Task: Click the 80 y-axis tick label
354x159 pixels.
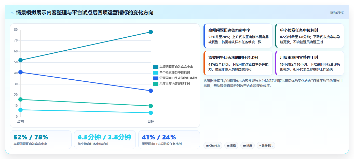Action: pos(16,30)
